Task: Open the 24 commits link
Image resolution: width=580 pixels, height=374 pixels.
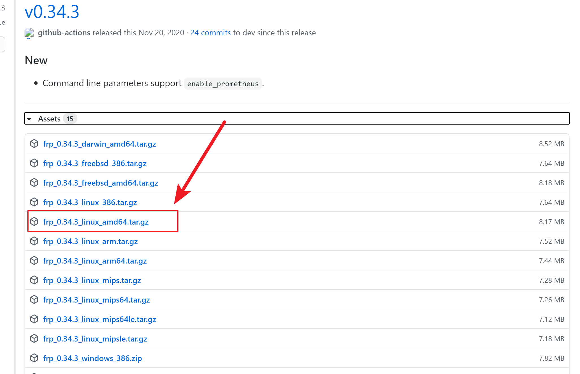Action: (210, 33)
